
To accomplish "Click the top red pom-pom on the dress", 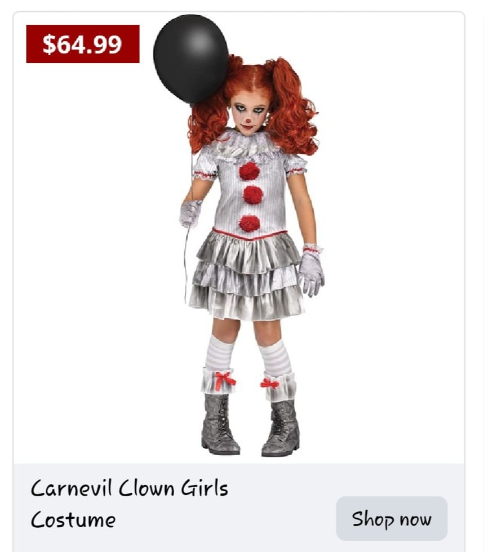I will click(x=249, y=171).
